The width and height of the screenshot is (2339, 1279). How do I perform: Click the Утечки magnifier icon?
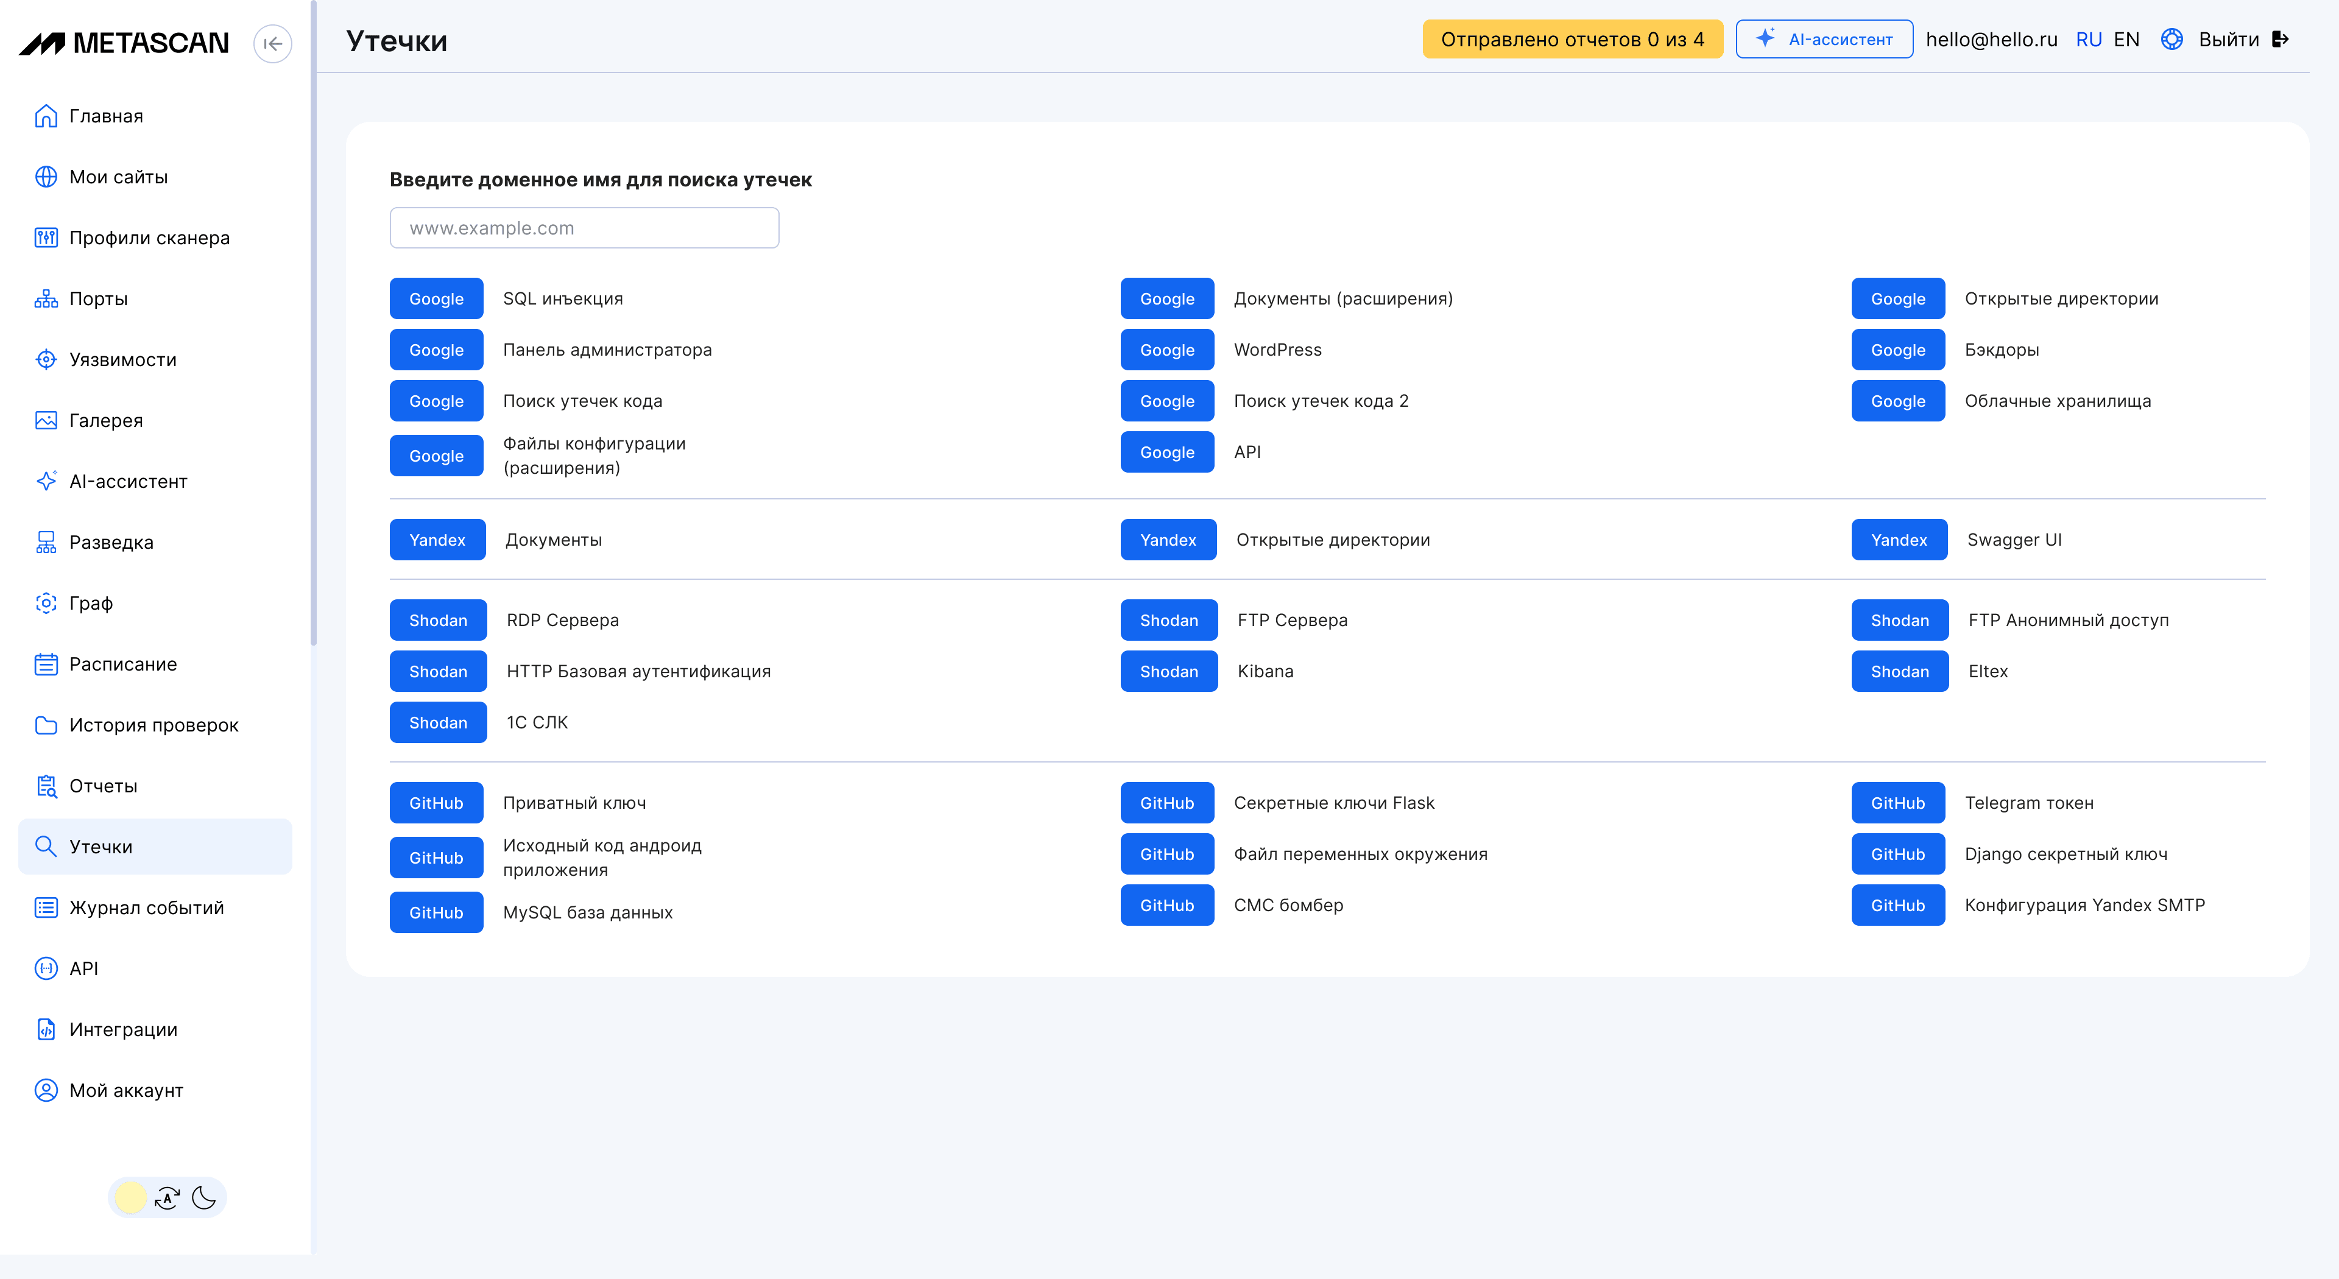(x=46, y=846)
